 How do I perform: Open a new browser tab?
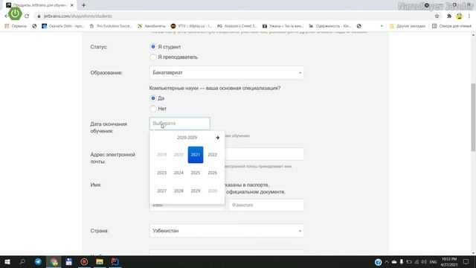[83, 5]
